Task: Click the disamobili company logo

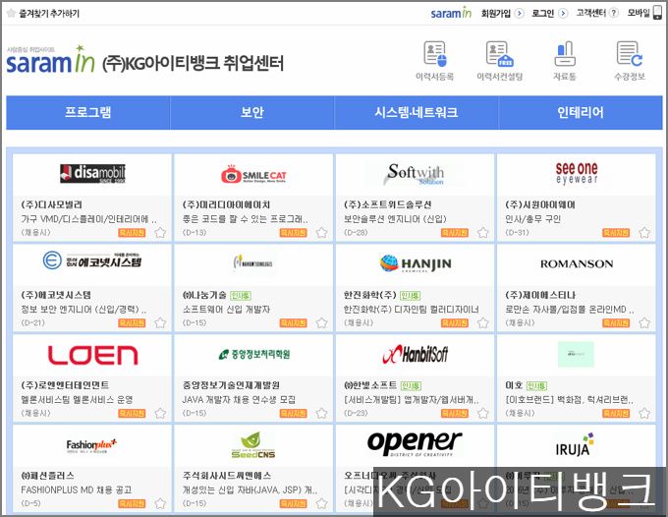Action: 92,173
